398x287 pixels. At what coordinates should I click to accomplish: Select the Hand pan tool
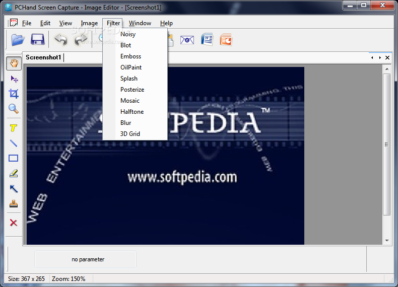[14, 63]
